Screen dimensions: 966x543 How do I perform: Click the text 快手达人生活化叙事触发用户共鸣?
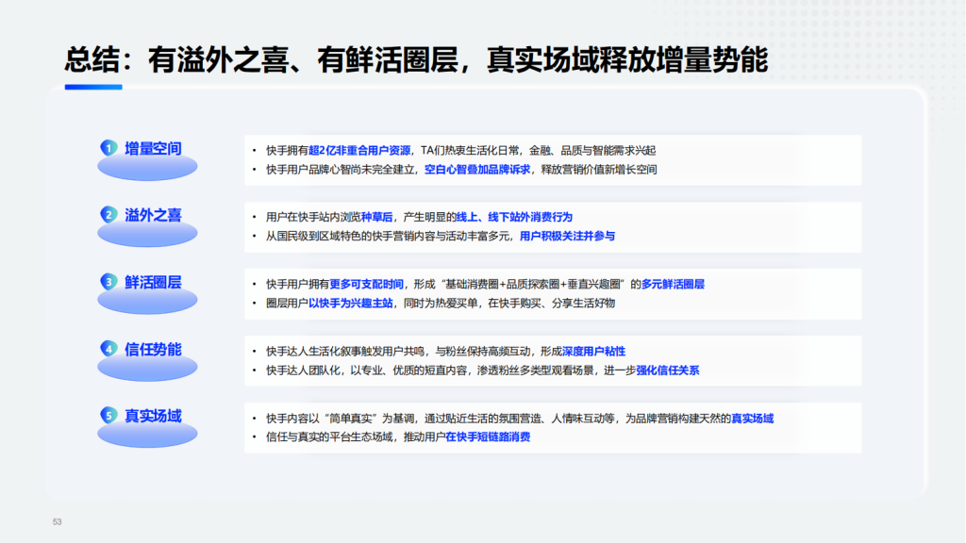pyautogui.click(x=345, y=351)
